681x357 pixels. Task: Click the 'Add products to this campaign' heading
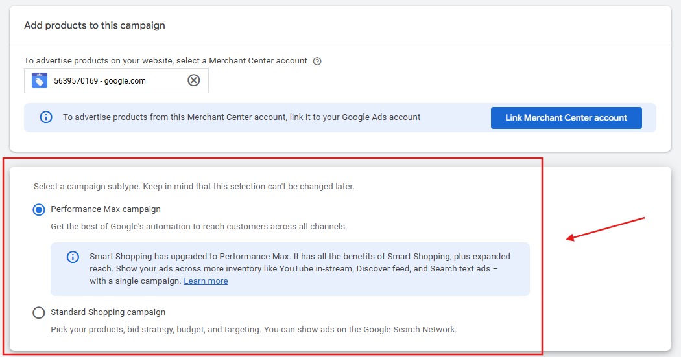[95, 25]
